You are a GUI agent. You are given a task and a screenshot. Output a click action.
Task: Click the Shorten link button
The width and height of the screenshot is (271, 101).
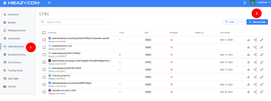pos(257,22)
